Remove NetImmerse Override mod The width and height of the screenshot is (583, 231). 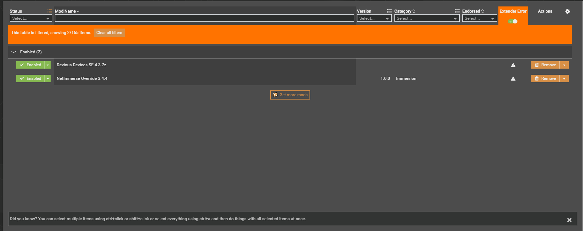pyautogui.click(x=545, y=78)
